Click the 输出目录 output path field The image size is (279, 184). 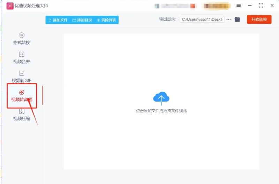[x=202, y=20]
